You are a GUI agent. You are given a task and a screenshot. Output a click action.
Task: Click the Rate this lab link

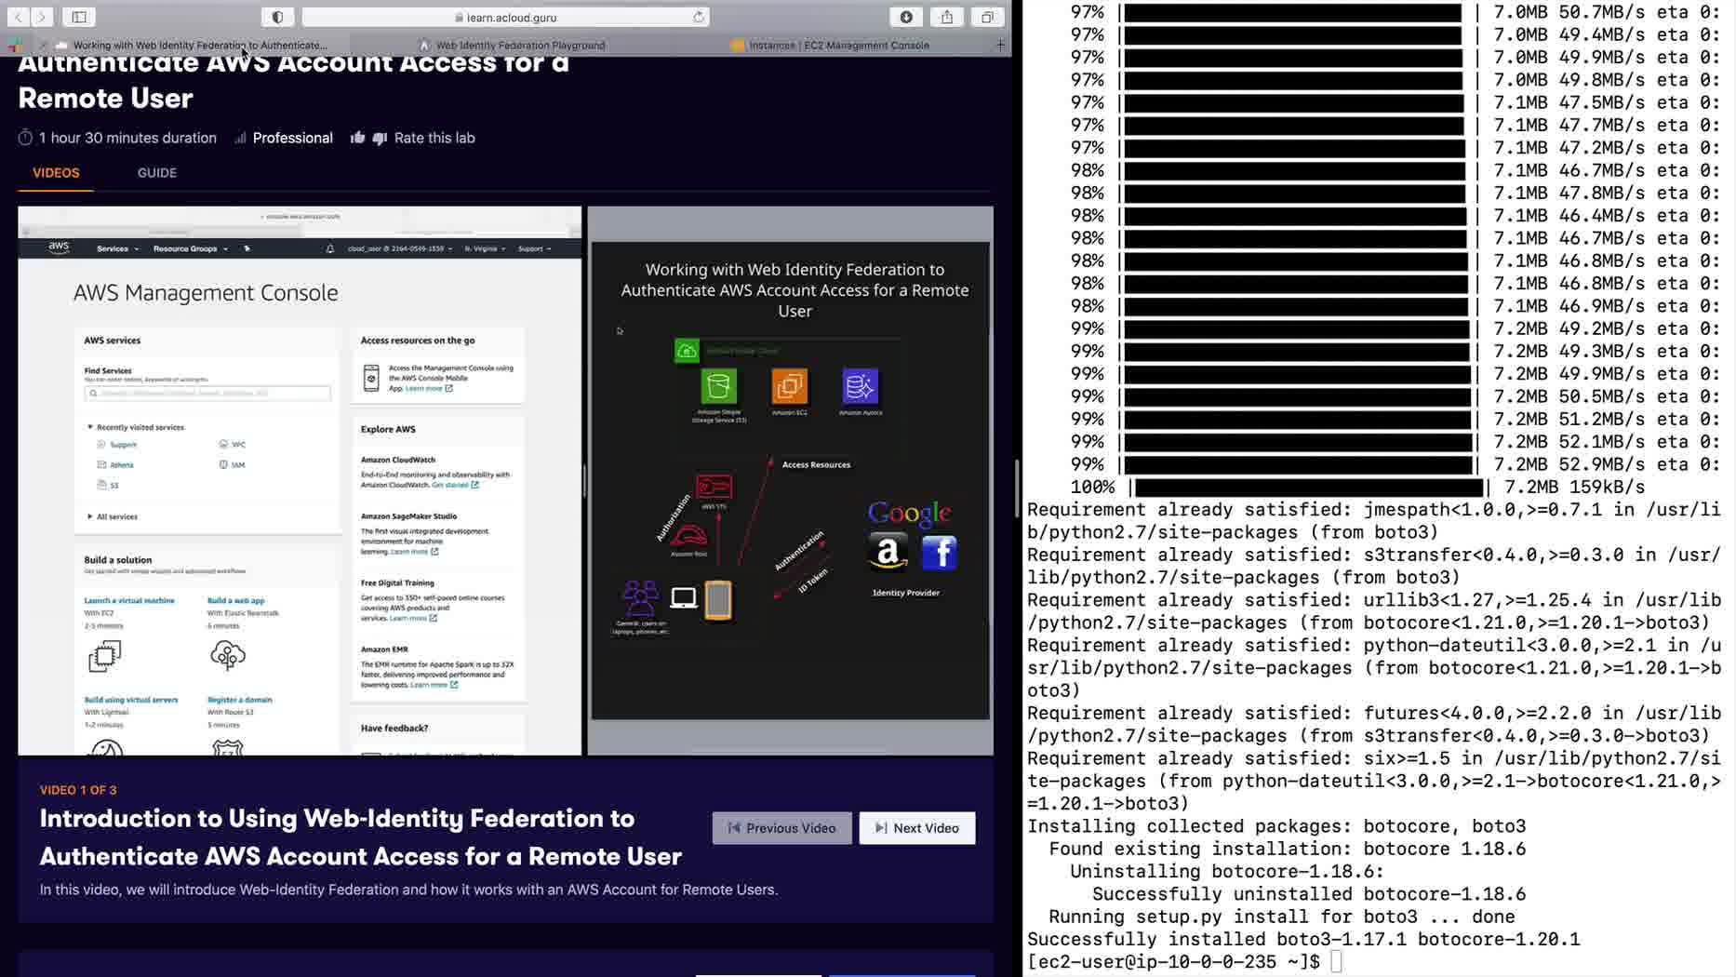434,138
